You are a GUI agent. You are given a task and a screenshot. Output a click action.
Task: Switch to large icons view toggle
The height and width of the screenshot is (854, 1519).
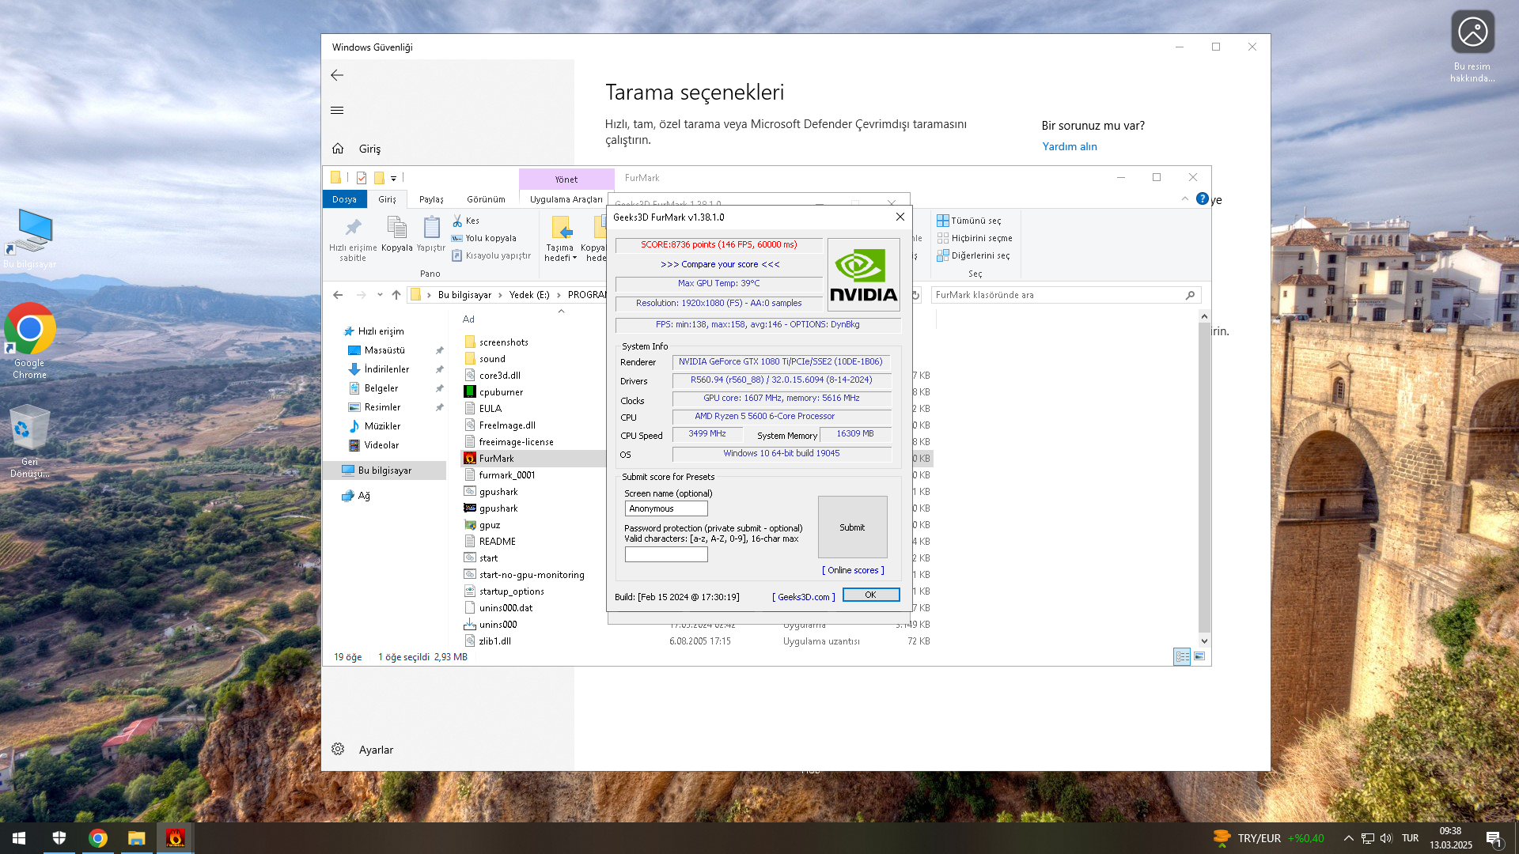(x=1199, y=656)
